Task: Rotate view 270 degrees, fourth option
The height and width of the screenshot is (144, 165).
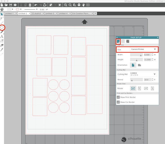Action: (152, 88)
